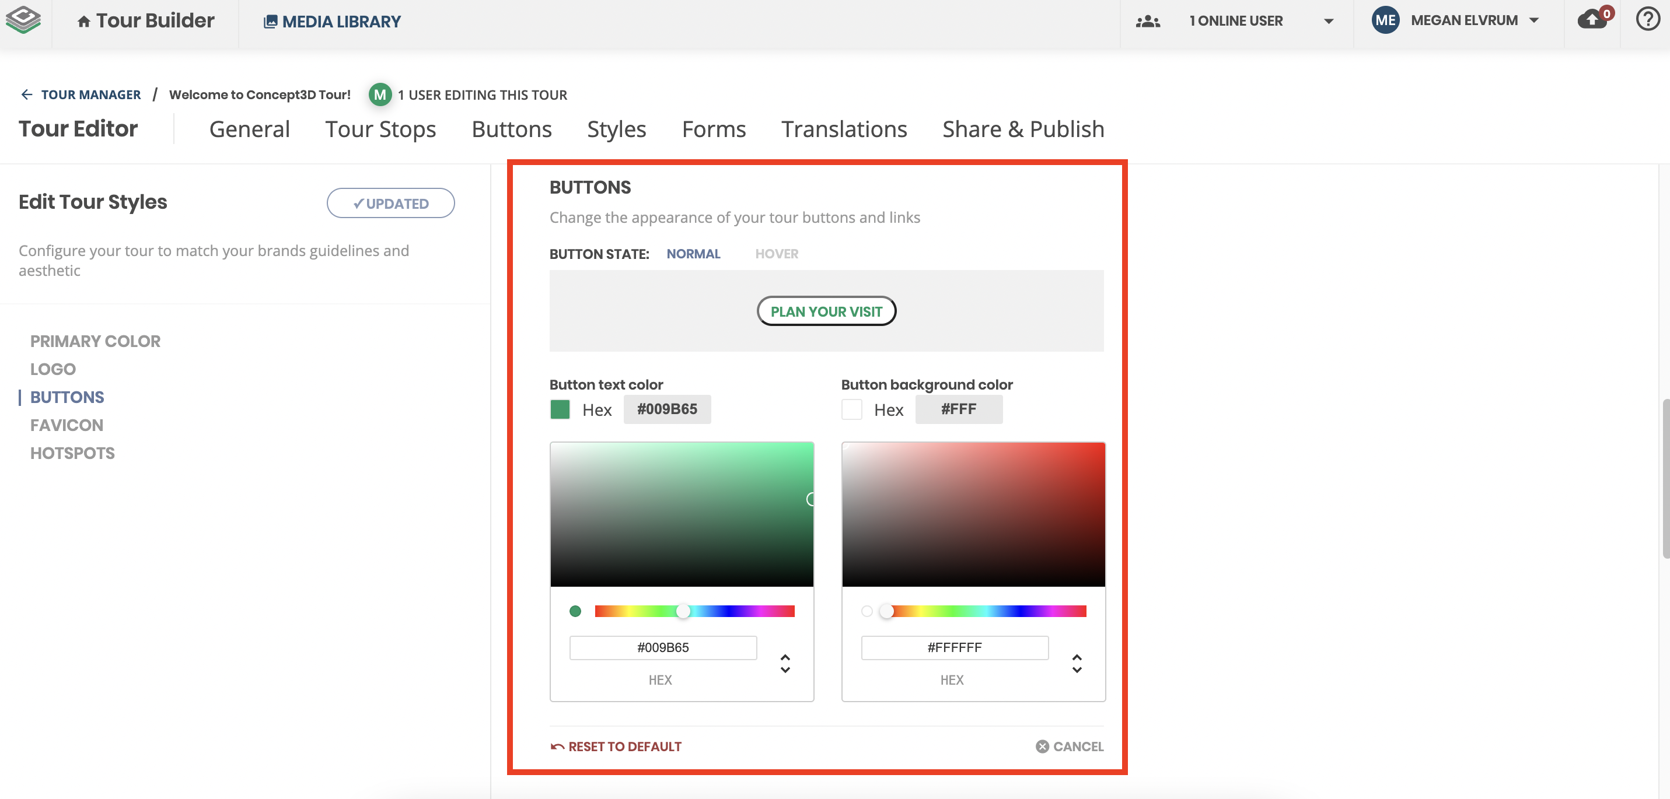Image resolution: width=1670 pixels, height=799 pixels.
Task: Click the Updated button
Action: 390,204
